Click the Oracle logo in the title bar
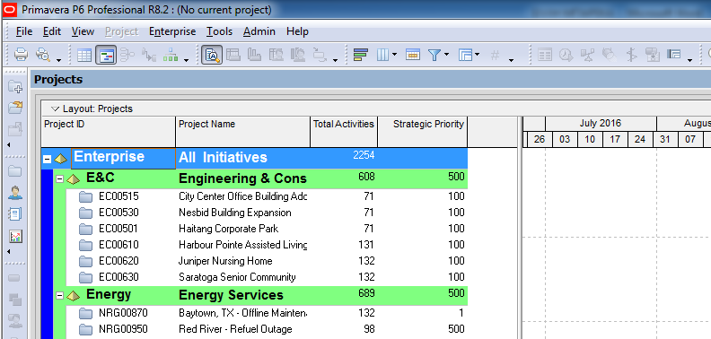This screenshot has width=711, height=339. [x=9, y=9]
